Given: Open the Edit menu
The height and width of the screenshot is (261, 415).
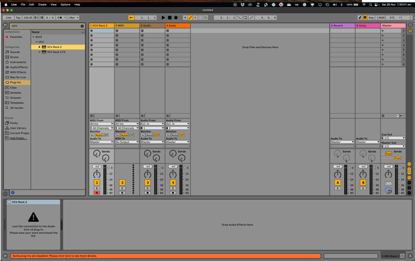Looking at the screenshot, I should click(x=32, y=4).
